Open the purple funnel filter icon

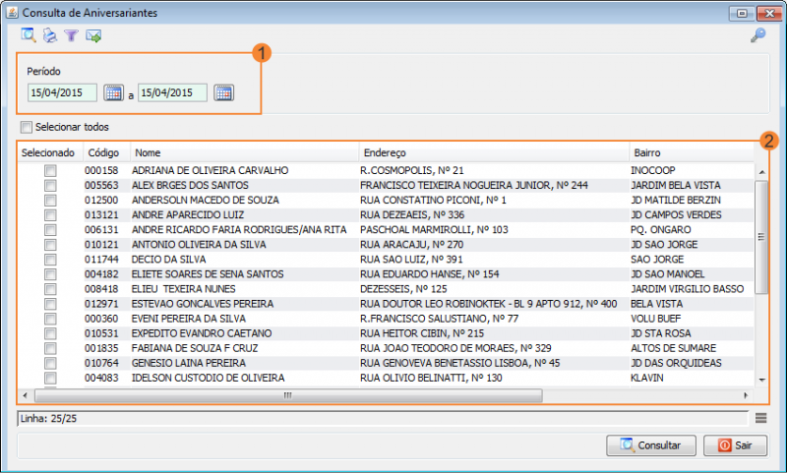[x=71, y=35]
